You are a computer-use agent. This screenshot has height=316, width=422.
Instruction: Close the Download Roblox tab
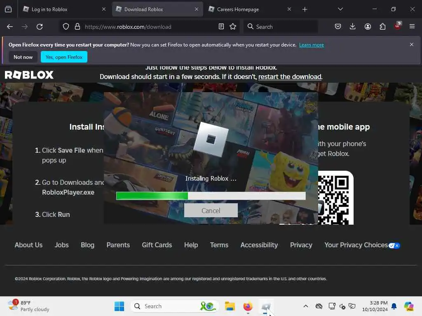point(197,9)
